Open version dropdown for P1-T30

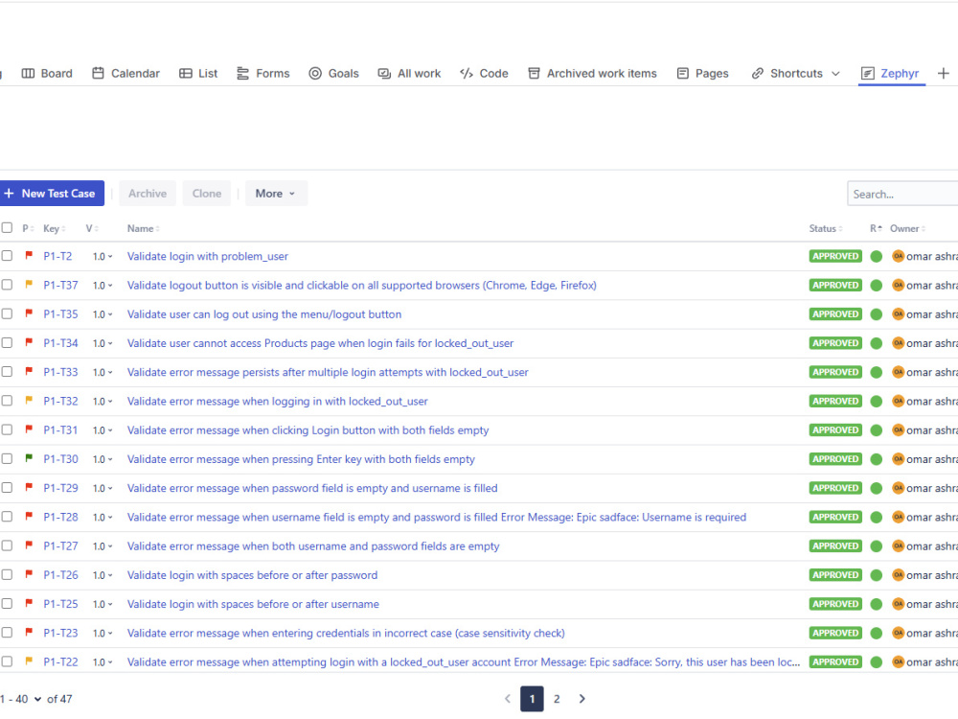point(103,459)
